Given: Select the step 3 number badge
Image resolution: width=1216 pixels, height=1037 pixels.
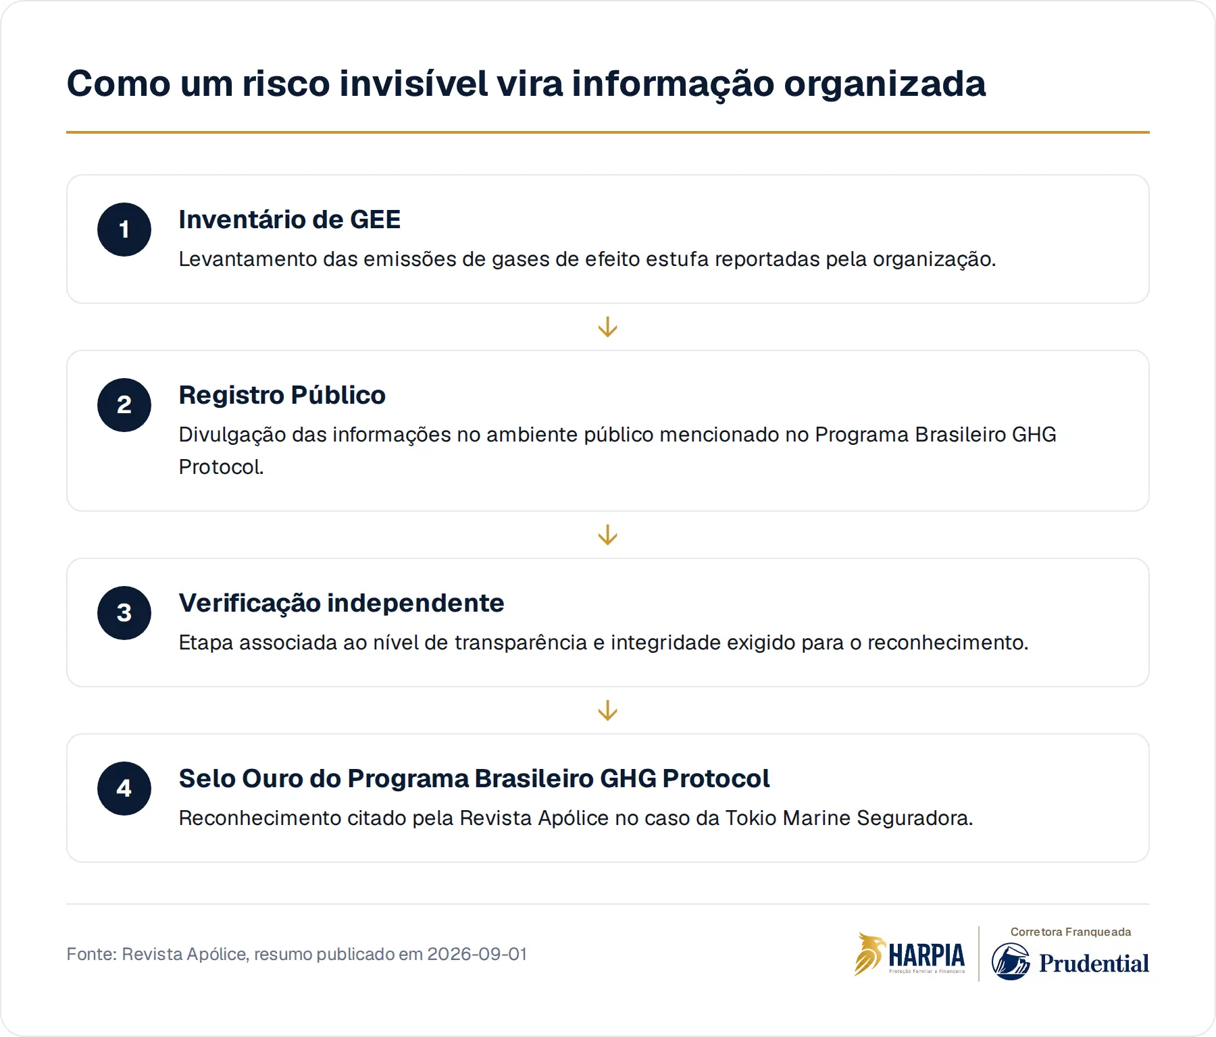Looking at the screenshot, I should pyautogui.click(x=124, y=613).
